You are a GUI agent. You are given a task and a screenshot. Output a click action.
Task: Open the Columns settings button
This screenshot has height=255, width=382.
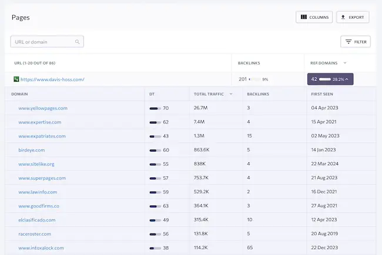click(x=314, y=17)
